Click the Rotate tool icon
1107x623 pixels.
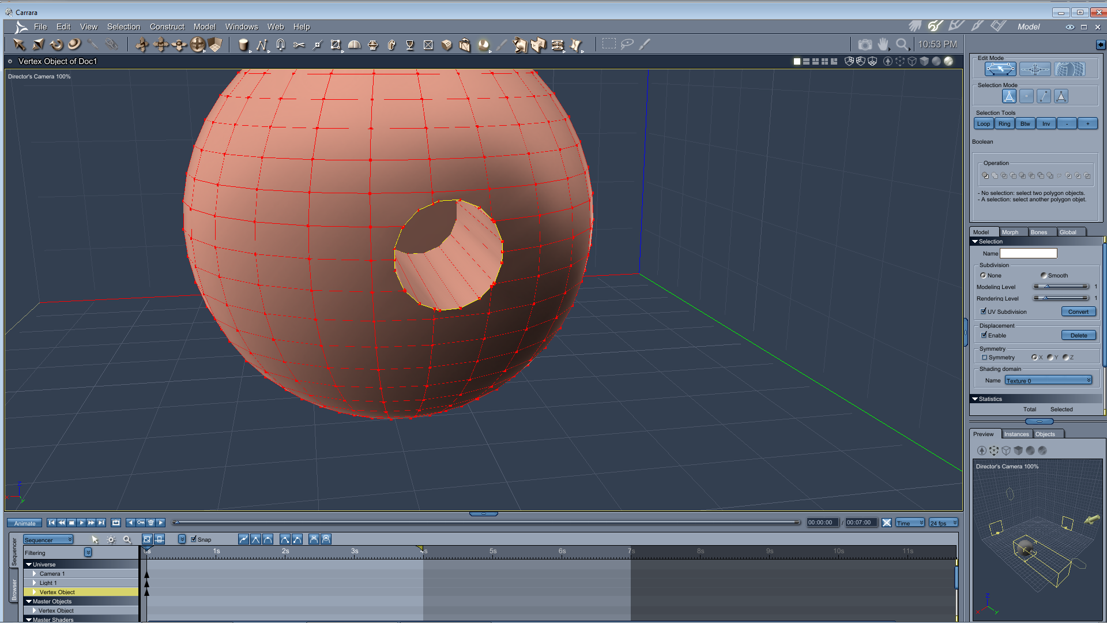pyautogui.click(x=56, y=44)
